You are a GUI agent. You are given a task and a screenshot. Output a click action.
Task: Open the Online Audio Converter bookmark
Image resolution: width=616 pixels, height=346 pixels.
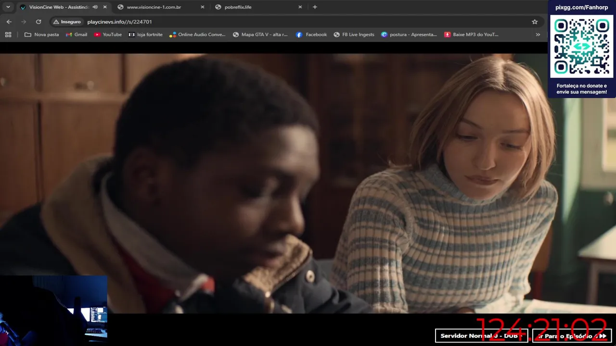197,35
